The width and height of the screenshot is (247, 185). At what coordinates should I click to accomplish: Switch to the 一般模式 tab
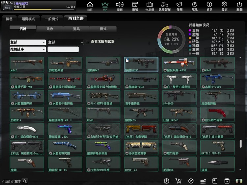tap(51, 19)
